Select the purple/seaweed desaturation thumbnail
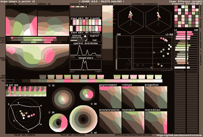Screen dimensions: 203x137 click(110, 97)
